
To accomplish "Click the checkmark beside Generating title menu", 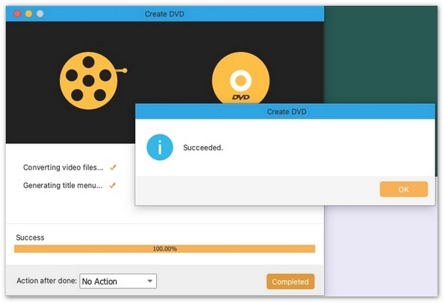I will click(x=112, y=185).
